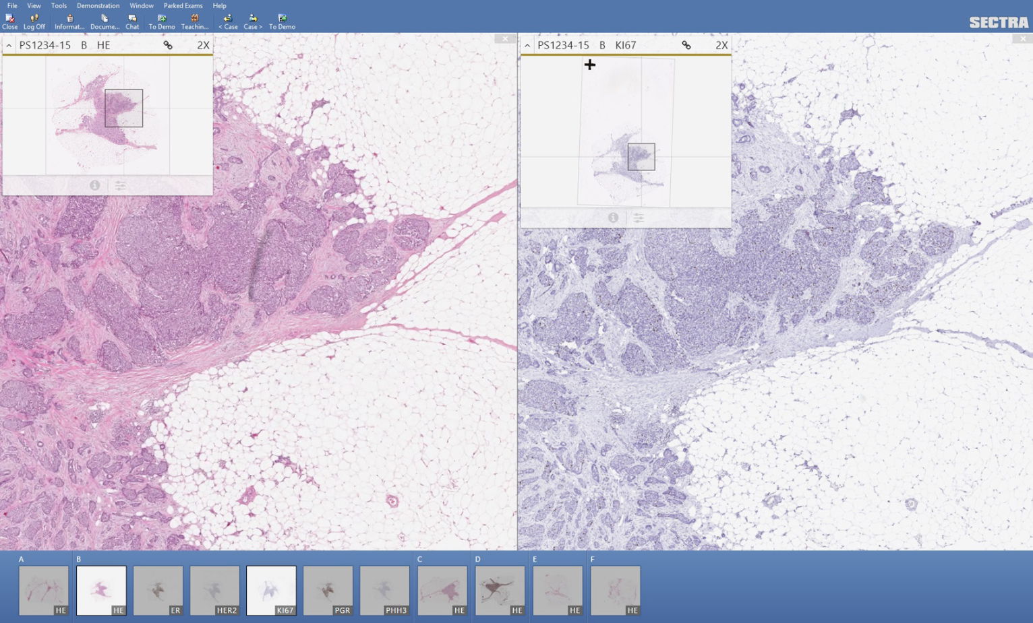Collapse the KI67 overview panel header

527,45
